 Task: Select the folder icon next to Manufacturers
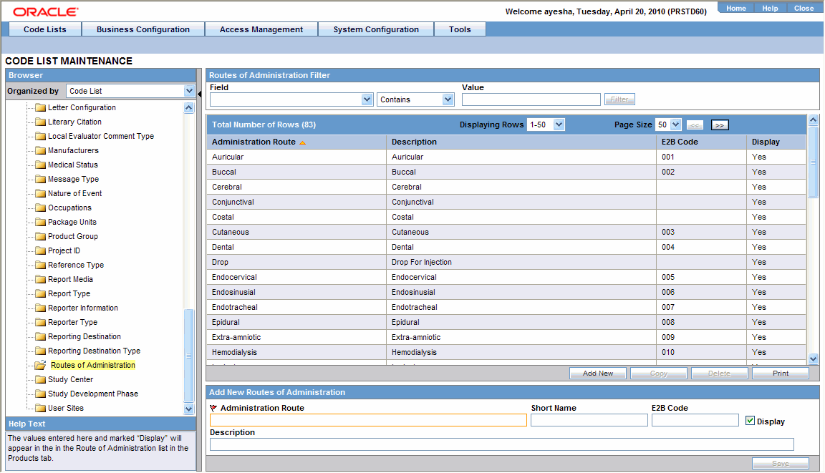pos(41,150)
